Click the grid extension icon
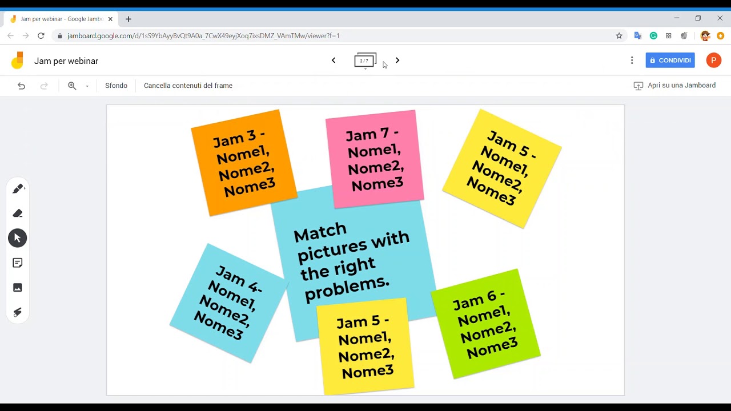This screenshot has width=731, height=411. coord(669,36)
